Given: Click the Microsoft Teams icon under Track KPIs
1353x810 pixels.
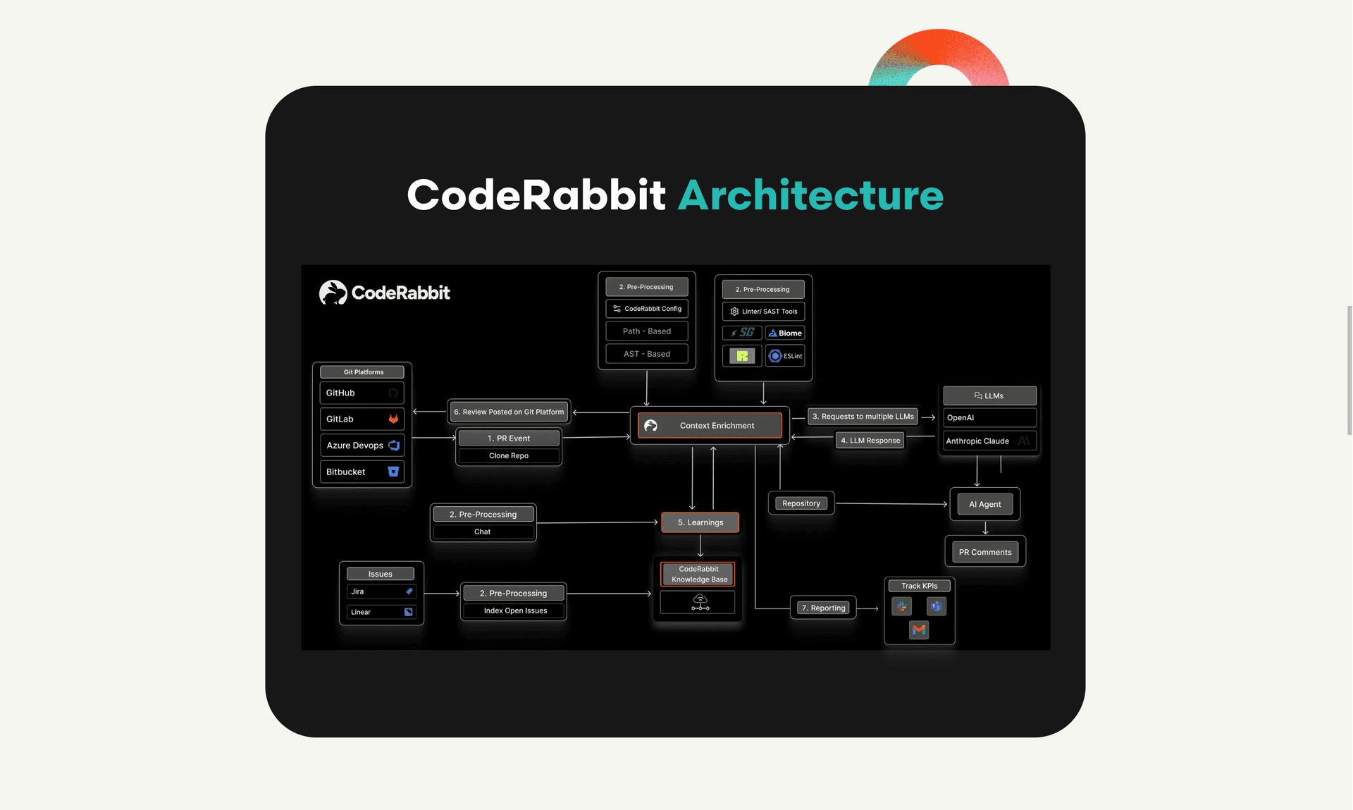Looking at the screenshot, I should click(936, 606).
